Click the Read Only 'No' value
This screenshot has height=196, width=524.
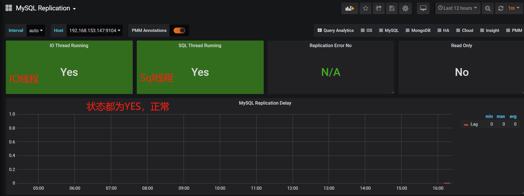(462, 72)
